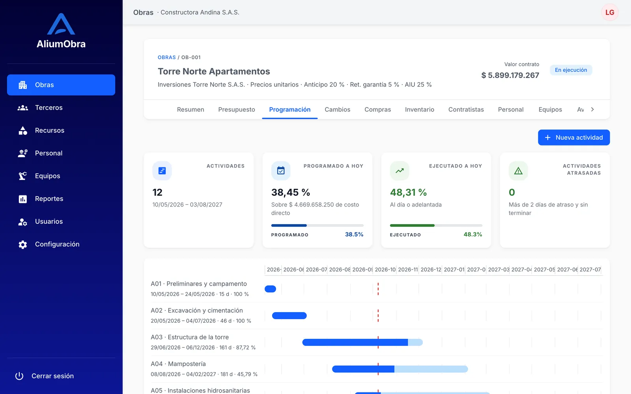Click the 2026-10 month header

pos(385,269)
